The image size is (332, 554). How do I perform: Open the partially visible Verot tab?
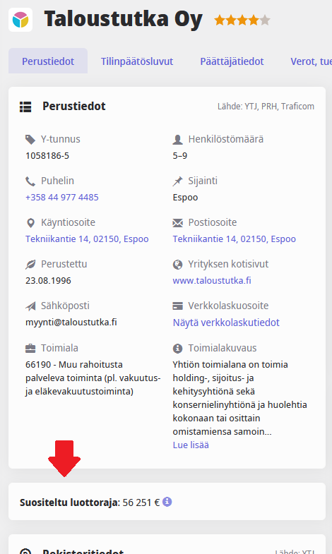pyautogui.click(x=311, y=61)
